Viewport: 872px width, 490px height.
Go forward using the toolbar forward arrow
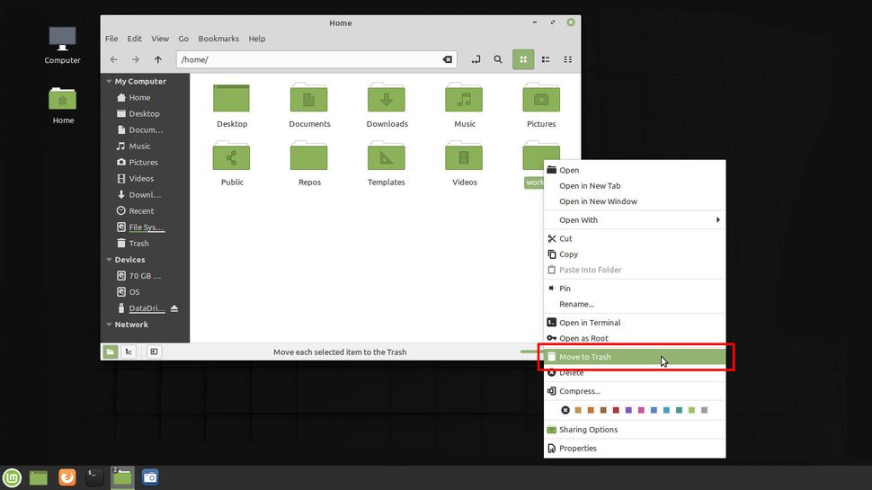tap(135, 59)
